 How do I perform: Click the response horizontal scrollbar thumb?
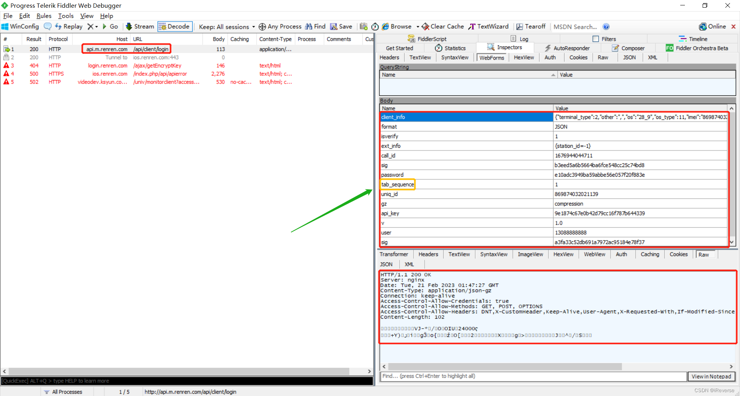(x=505, y=366)
